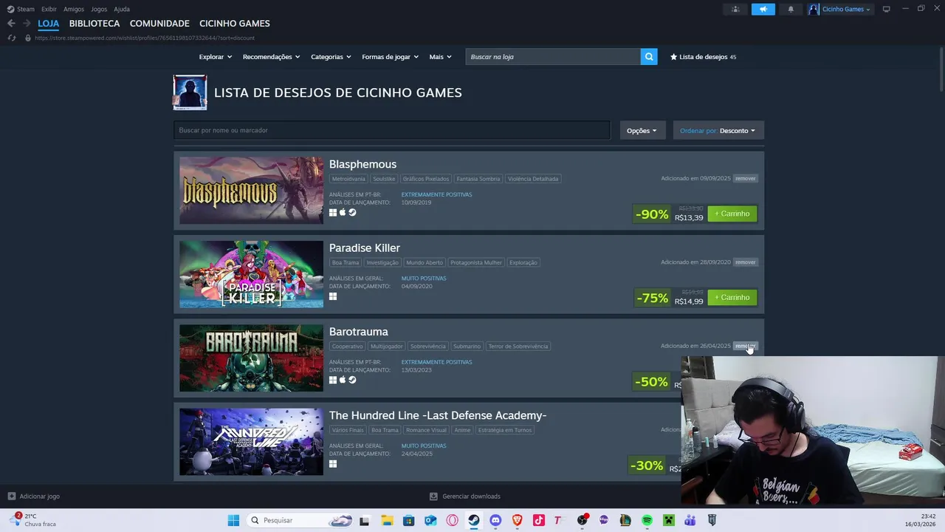Open Discord from the taskbar
Image resolution: width=945 pixels, height=532 pixels.
click(495, 520)
